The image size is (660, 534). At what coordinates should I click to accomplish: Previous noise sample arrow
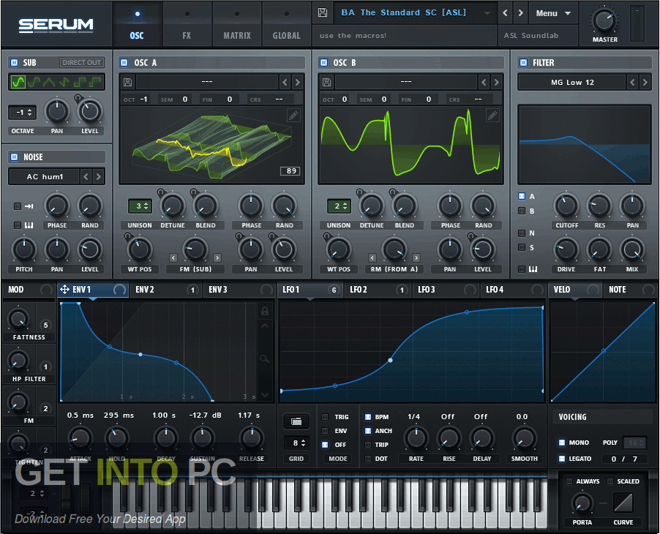click(x=86, y=177)
